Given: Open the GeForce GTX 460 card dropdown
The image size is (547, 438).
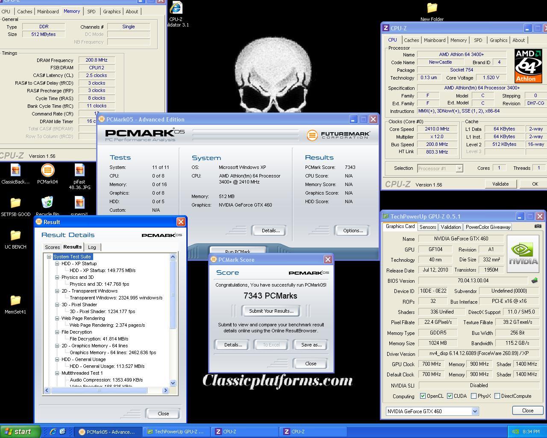Looking at the screenshot, I should click(475, 411).
